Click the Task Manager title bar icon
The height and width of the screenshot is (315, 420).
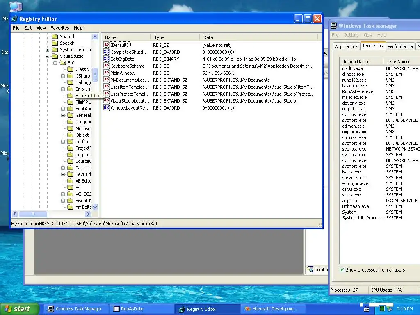(x=334, y=26)
